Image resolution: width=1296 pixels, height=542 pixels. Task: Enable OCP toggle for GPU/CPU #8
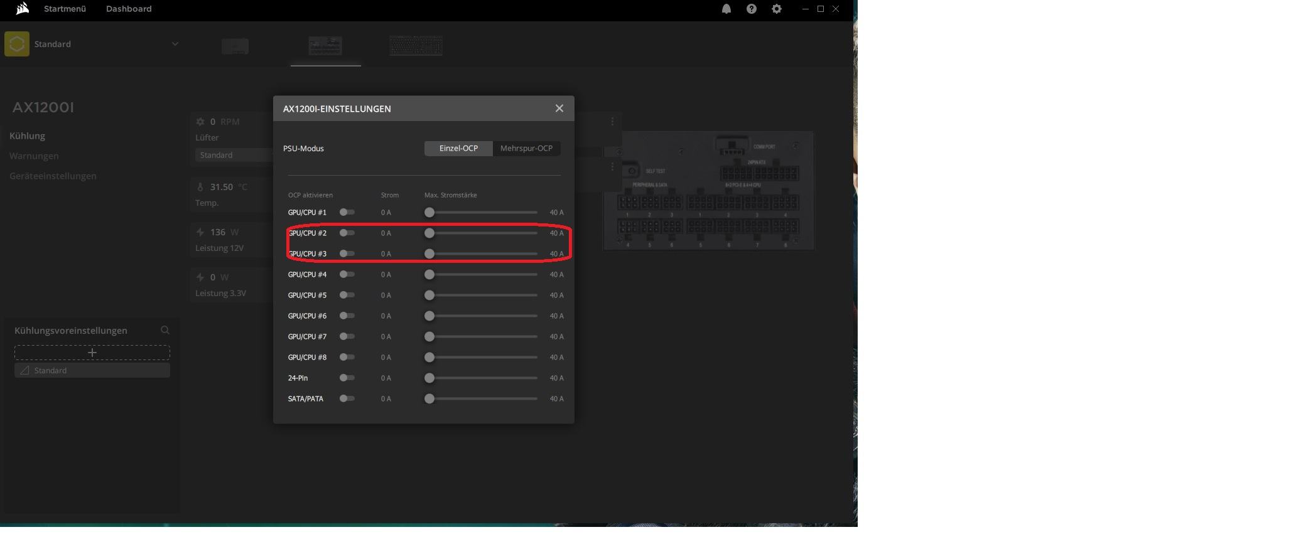[347, 357]
